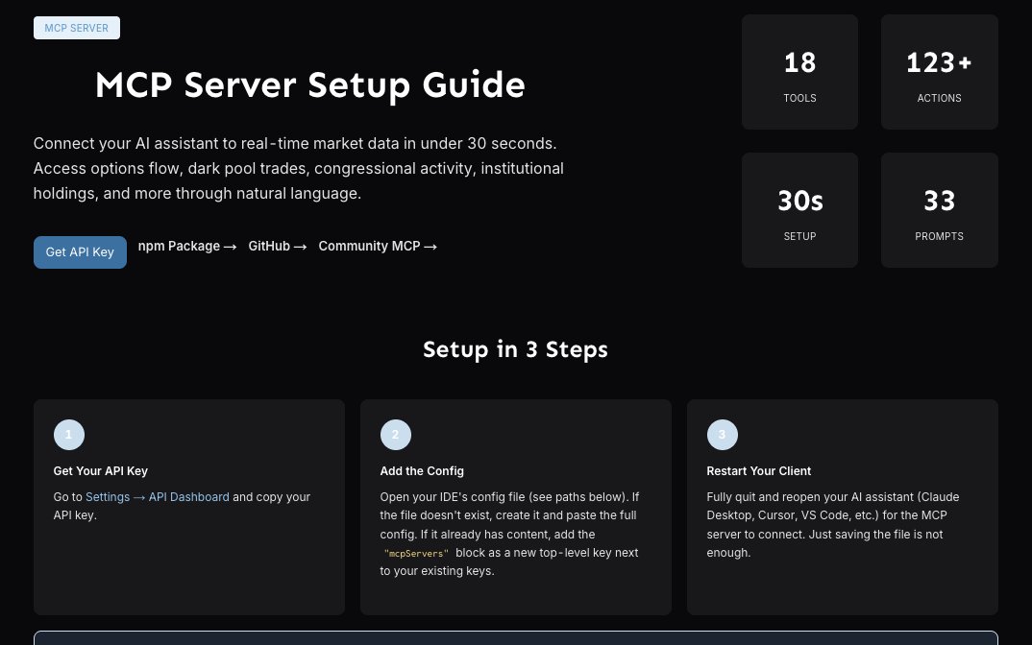Open the GitHub link
Screen dimensions: 1032x645
pos(277,246)
